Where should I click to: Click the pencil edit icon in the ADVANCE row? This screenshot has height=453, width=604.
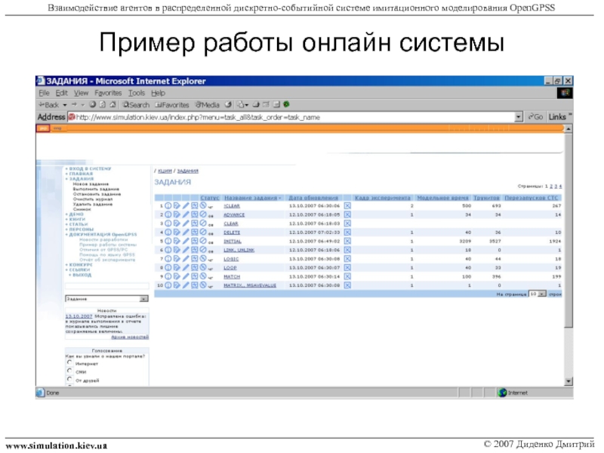tap(185, 214)
